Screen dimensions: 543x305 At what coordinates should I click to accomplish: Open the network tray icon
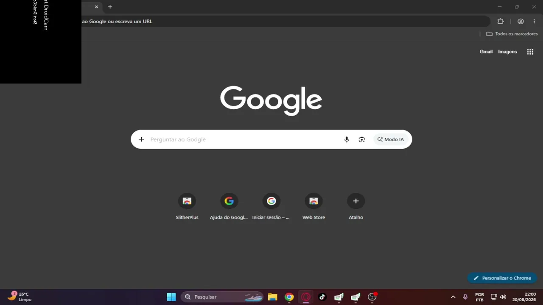pyautogui.click(x=494, y=297)
